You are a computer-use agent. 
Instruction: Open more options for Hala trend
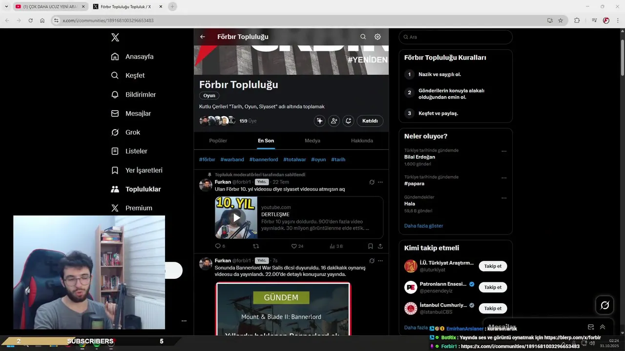pyautogui.click(x=504, y=198)
